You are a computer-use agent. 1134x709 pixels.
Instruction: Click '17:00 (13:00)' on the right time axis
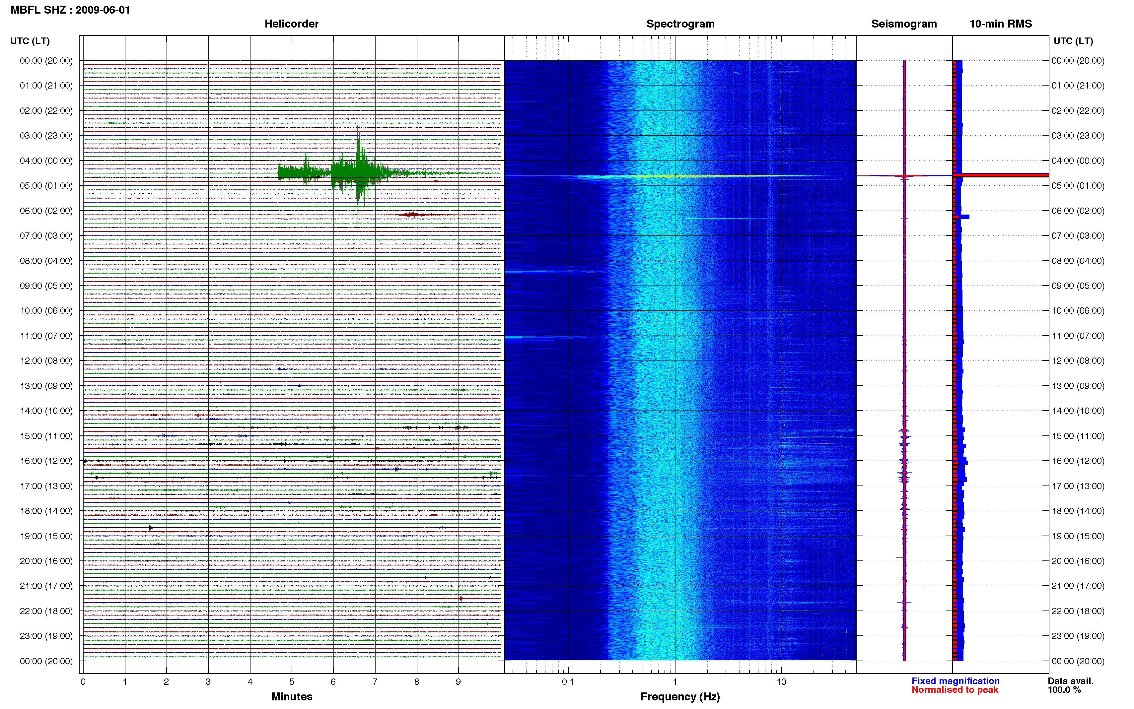pyautogui.click(x=1078, y=486)
